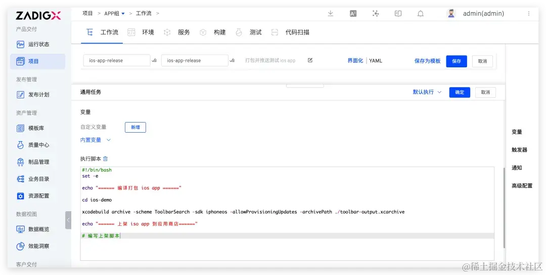Switch to the 测试 tab

click(x=249, y=32)
